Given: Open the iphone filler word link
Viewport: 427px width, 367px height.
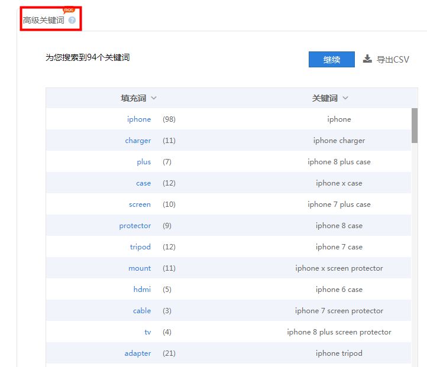Looking at the screenshot, I should coord(139,119).
